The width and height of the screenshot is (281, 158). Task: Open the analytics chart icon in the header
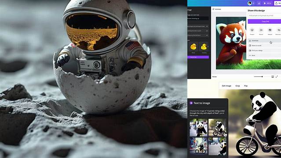(x=259, y=3)
